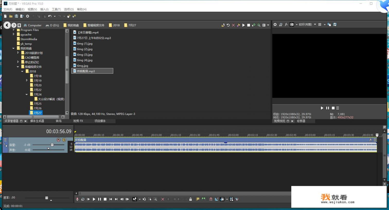
Task: Select the zoom edit tool
Action: coord(155,199)
